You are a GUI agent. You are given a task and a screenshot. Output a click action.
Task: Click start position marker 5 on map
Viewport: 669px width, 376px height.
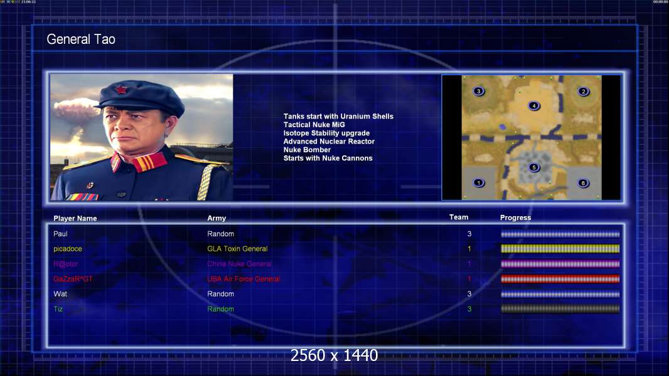pyautogui.click(x=533, y=167)
